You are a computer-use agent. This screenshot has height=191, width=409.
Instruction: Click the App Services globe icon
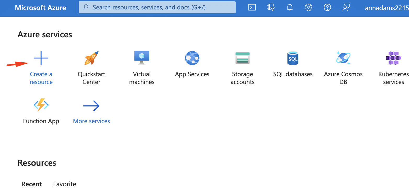click(x=192, y=58)
